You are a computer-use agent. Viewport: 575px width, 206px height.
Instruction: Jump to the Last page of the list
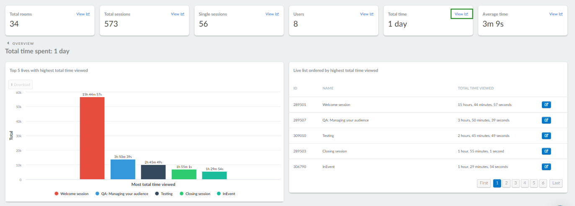tap(556, 183)
